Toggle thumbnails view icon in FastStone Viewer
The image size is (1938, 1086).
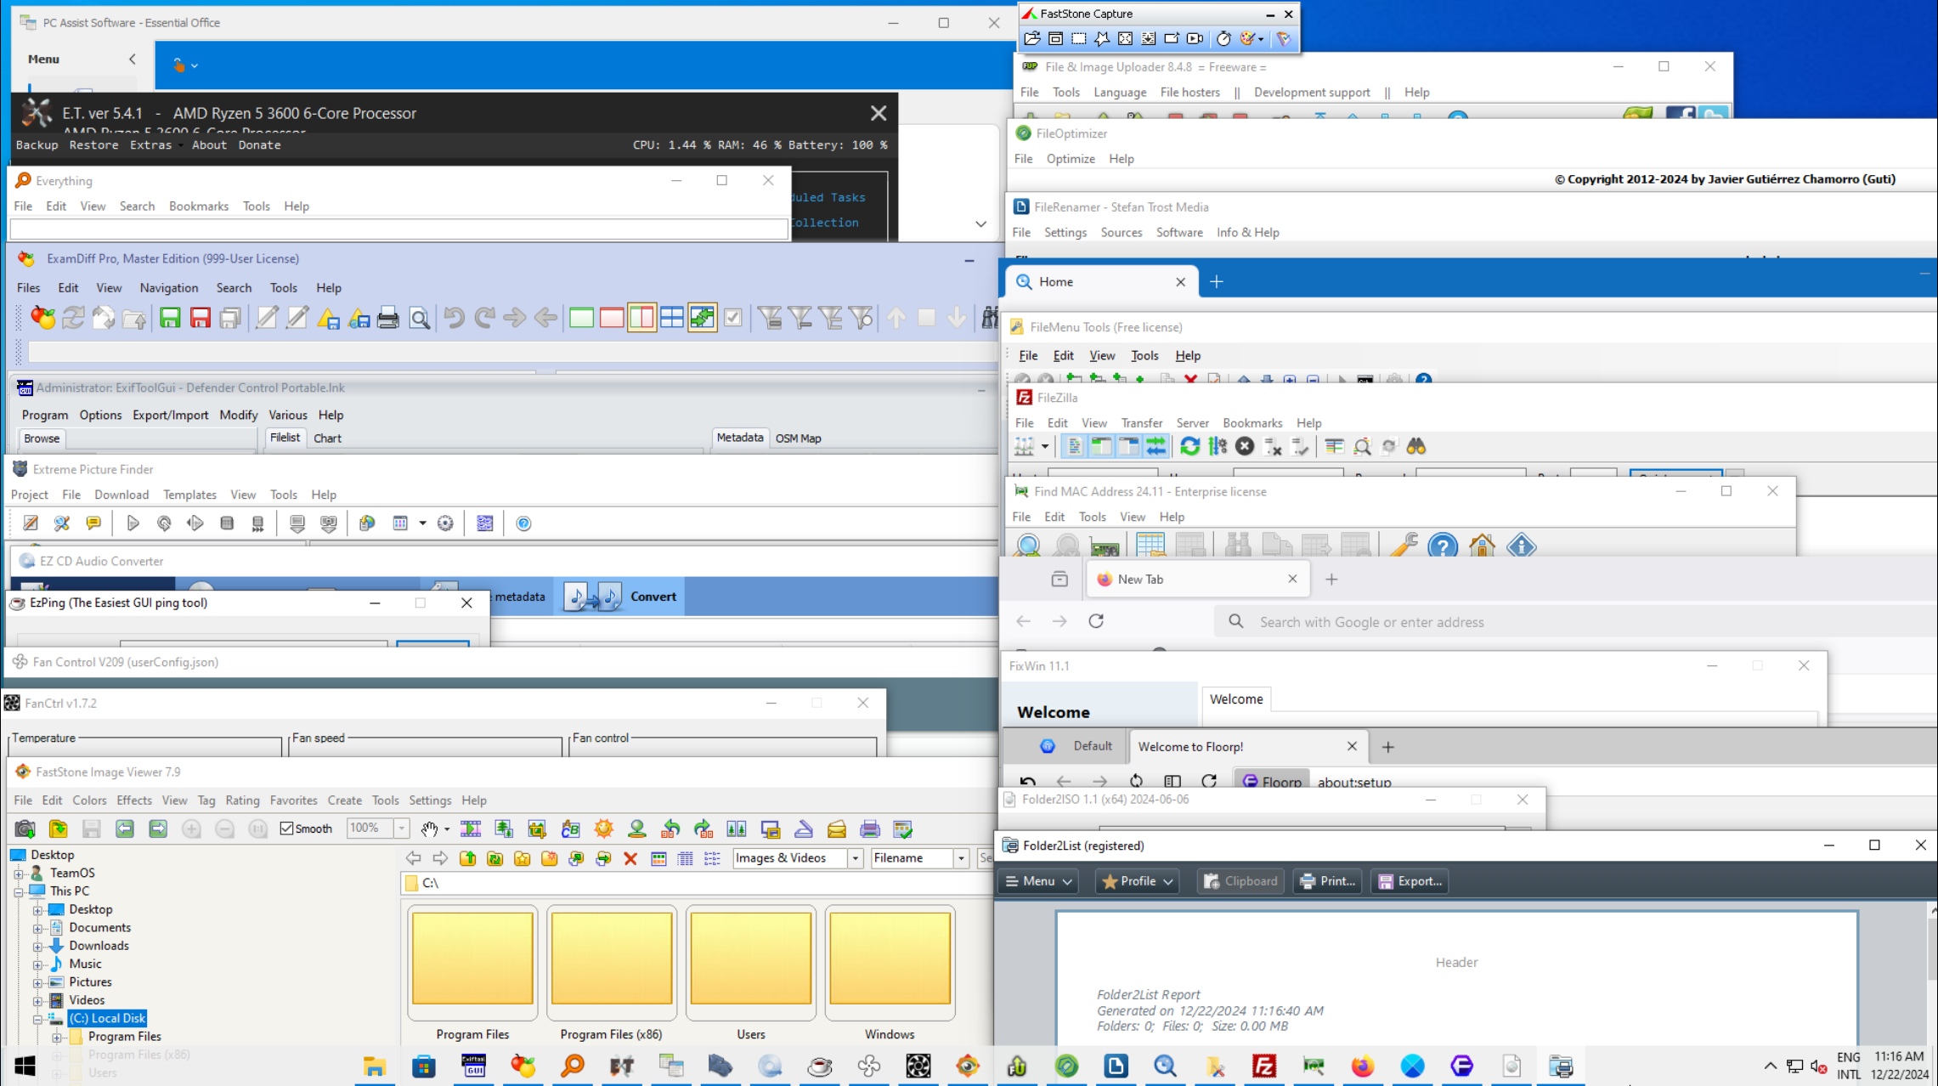point(658,859)
